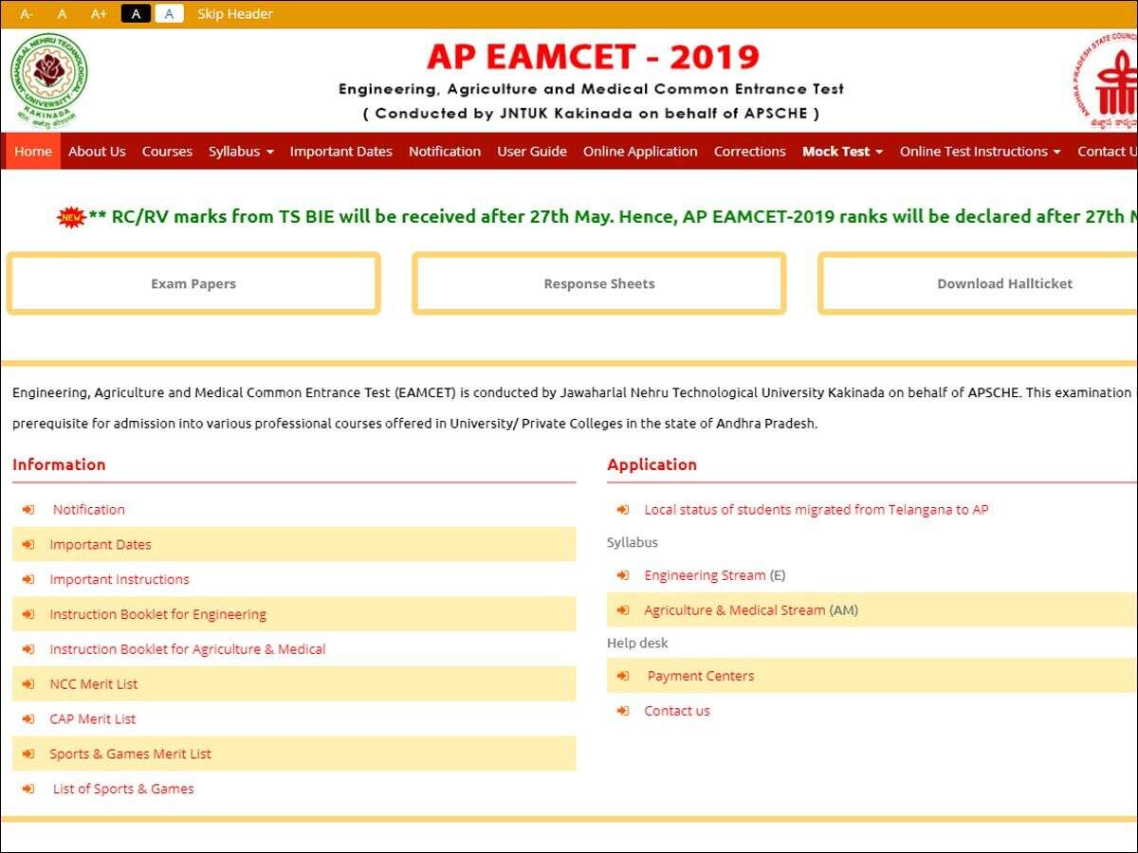Expand the Mock Test dropdown menu

842,152
